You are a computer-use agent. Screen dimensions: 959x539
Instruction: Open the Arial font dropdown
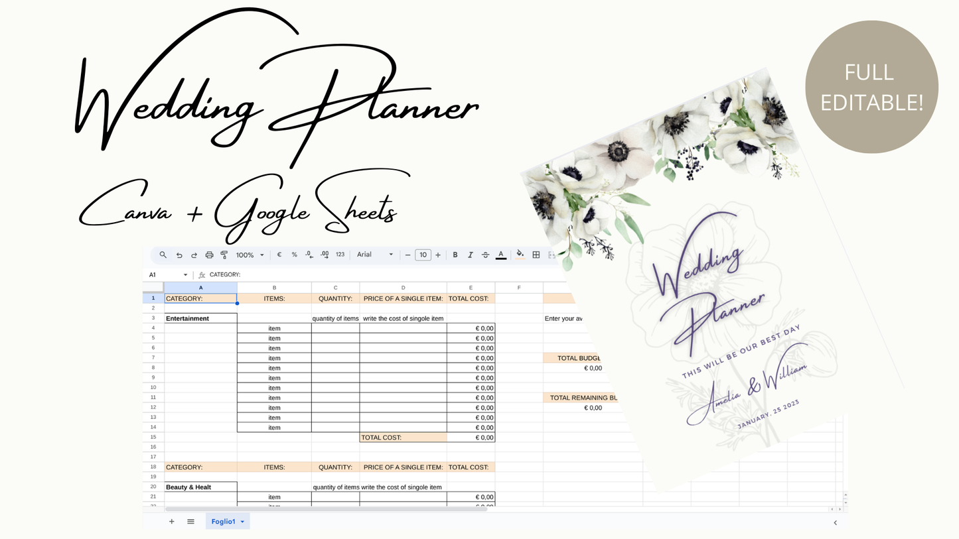tap(375, 255)
